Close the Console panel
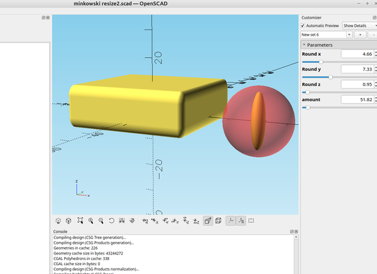Image resolution: width=377 pixels, height=274 pixels. pos(296,231)
